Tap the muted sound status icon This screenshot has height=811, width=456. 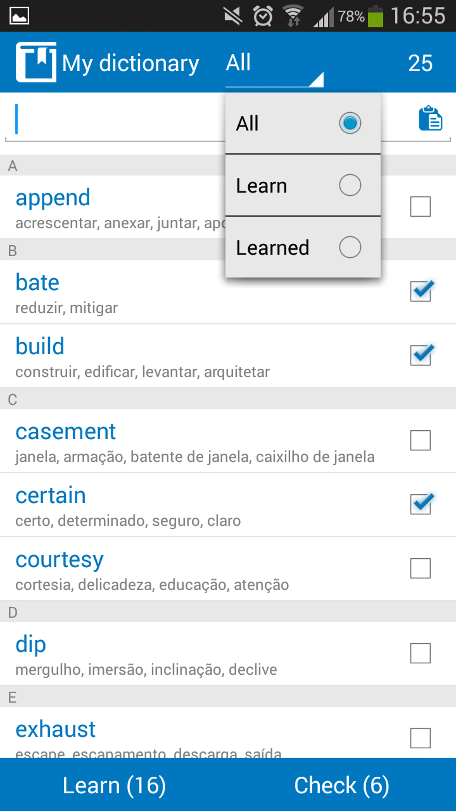coord(234,16)
